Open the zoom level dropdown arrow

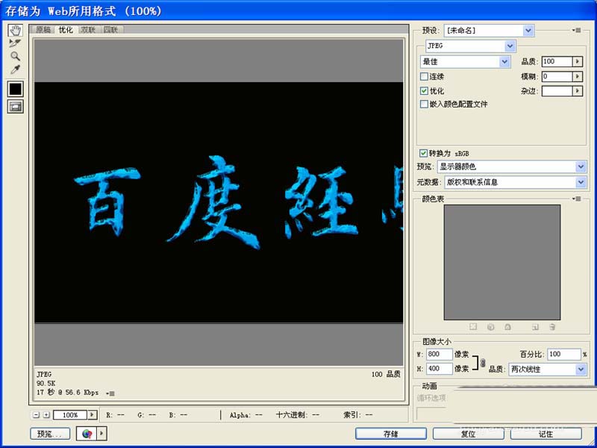click(x=92, y=415)
